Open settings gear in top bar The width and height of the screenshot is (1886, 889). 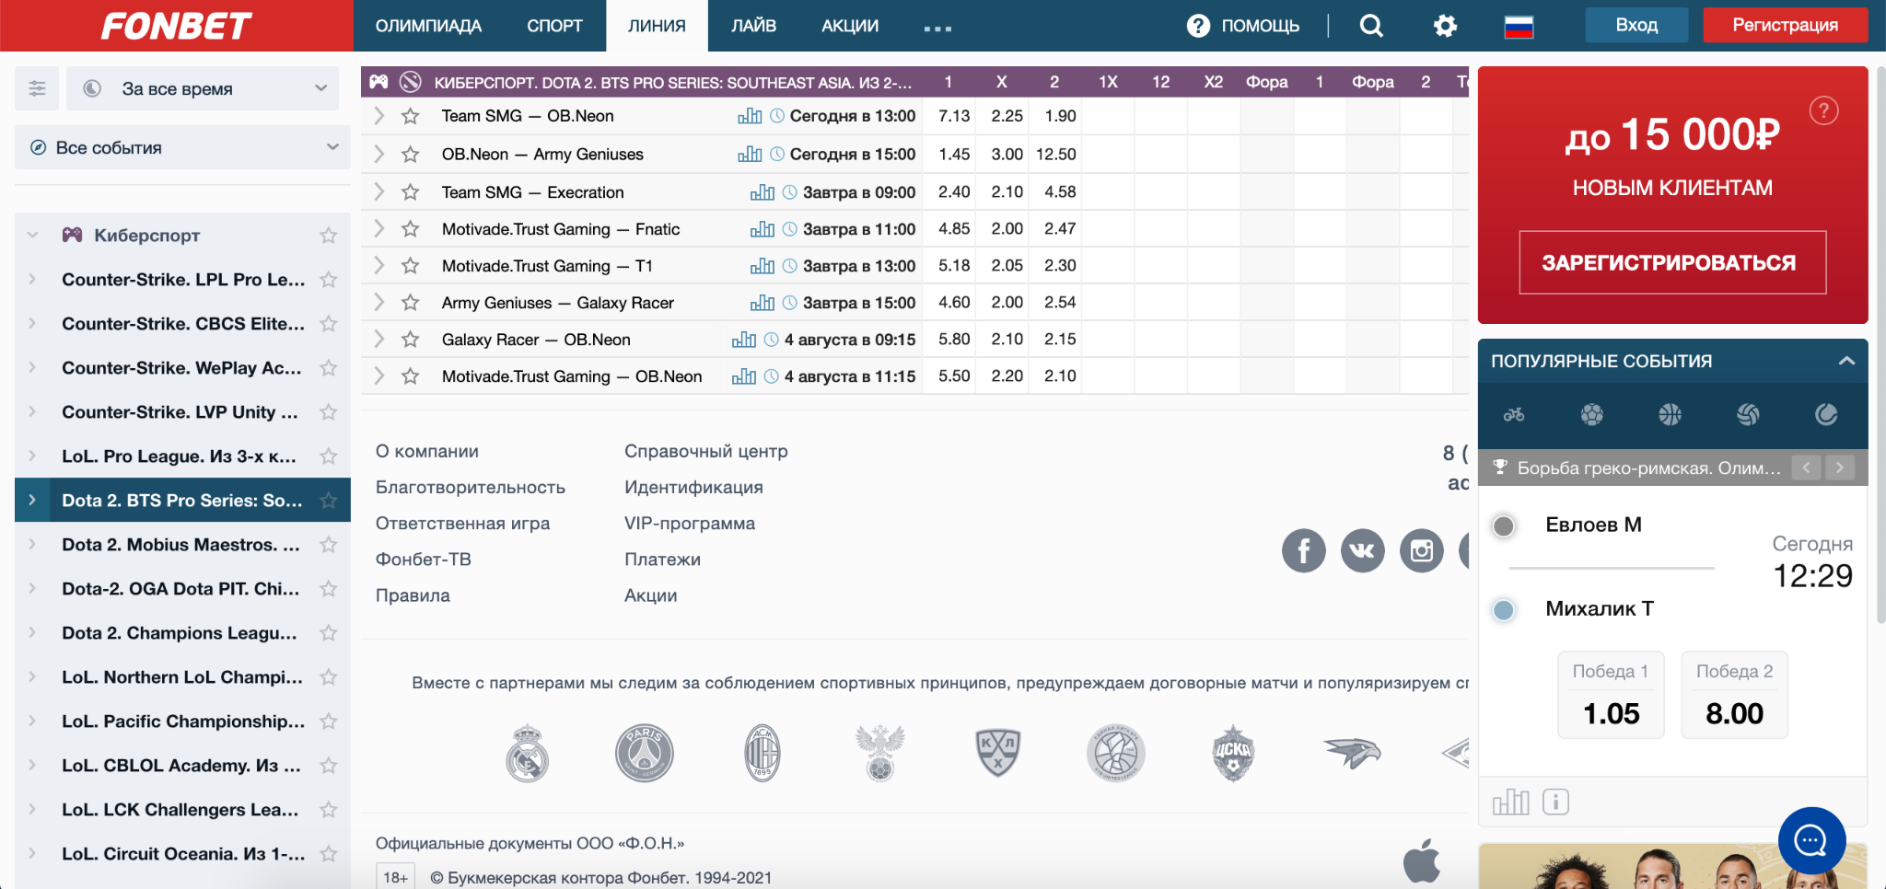coord(1445,26)
